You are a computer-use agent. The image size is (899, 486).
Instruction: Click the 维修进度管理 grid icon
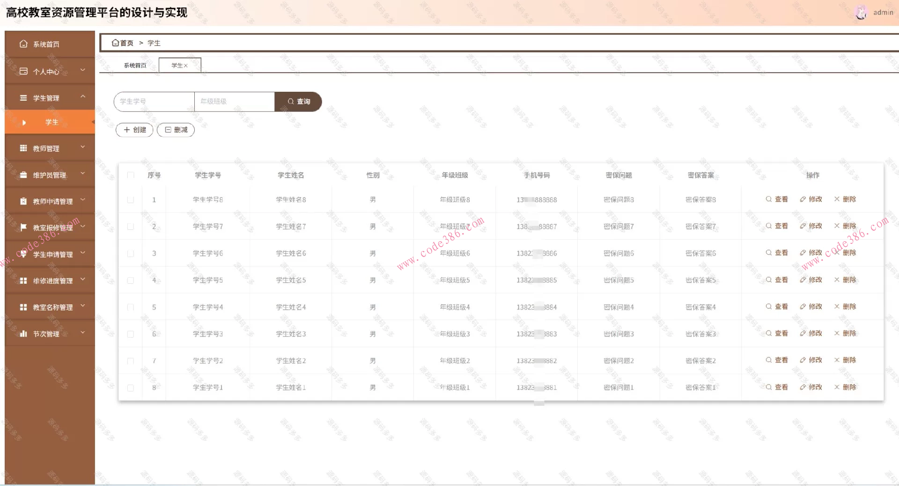click(x=23, y=280)
